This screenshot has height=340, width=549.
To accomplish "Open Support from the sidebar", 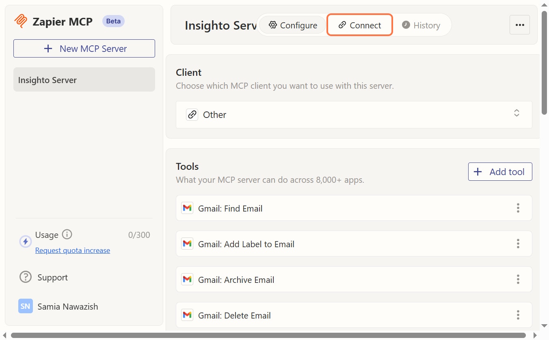I will pyautogui.click(x=44, y=278).
